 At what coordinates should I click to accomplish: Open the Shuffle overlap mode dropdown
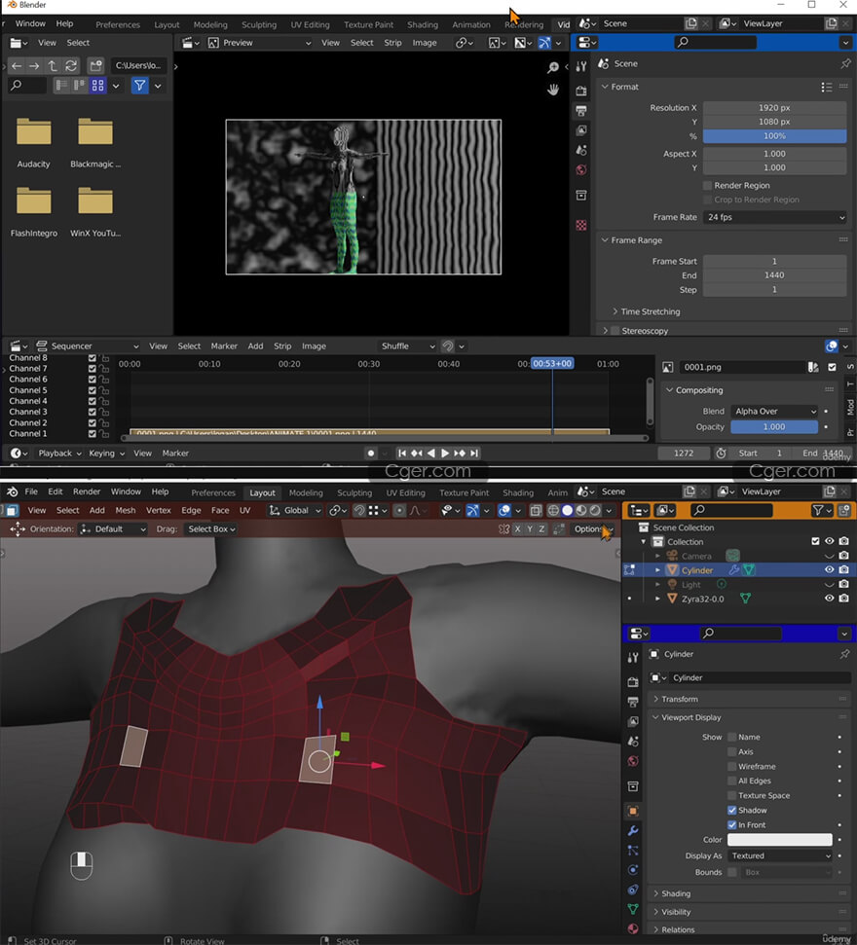[x=407, y=346]
